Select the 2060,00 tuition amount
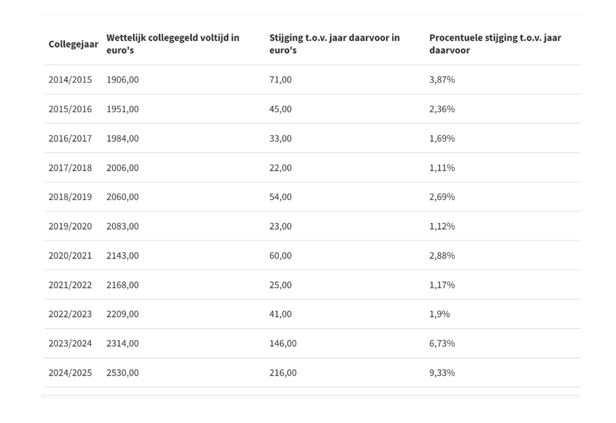 [x=123, y=197]
